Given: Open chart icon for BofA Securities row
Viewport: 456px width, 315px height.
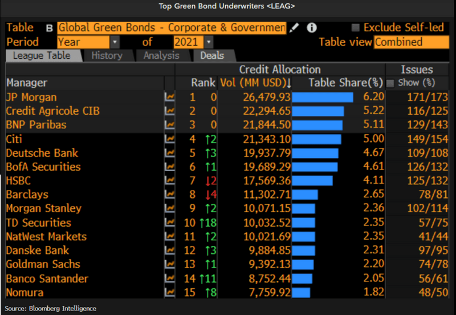Looking at the screenshot, I should [169, 167].
